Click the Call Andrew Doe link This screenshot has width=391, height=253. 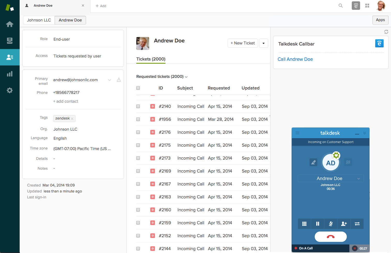pyautogui.click(x=295, y=59)
